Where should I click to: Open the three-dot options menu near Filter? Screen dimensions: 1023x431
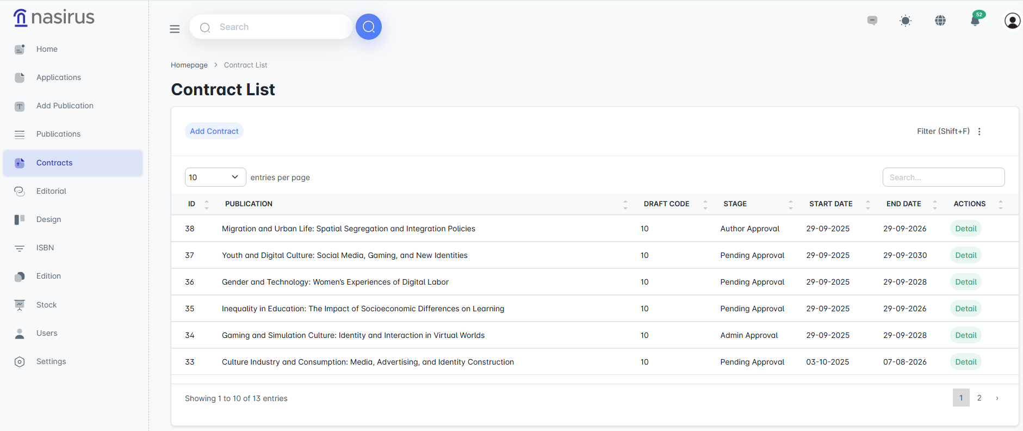979,131
